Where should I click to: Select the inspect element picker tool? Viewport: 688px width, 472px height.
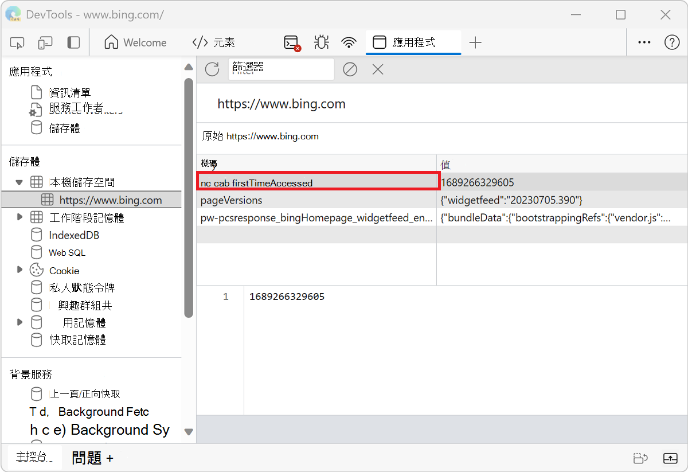[17, 42]
